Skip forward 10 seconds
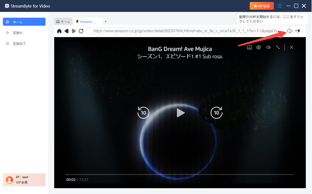Viewport: 312px width, 194px height. [216, 112]
